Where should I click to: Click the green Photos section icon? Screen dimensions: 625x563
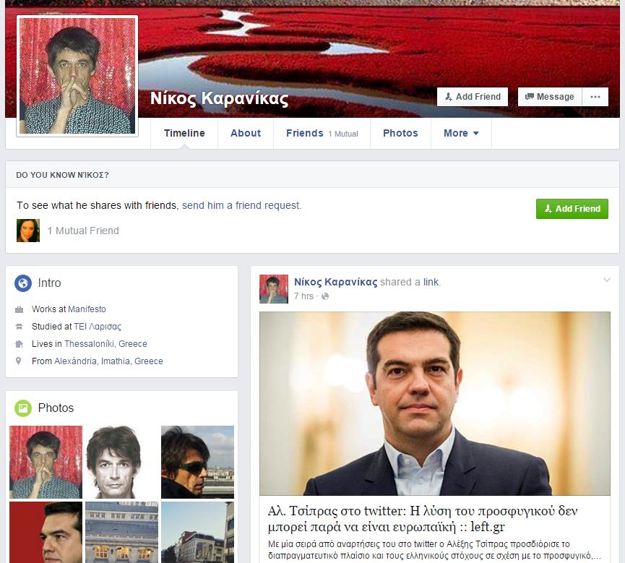(x=23, y=408)
